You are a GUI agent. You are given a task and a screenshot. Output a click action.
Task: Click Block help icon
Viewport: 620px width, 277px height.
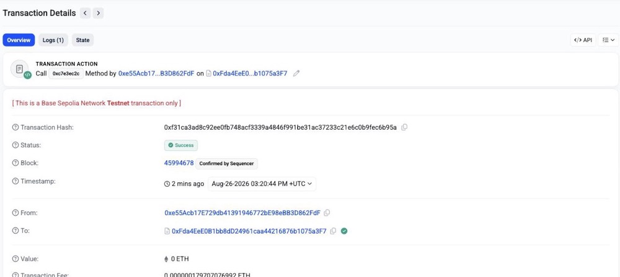pyautogui.click(x=15, y=163)
